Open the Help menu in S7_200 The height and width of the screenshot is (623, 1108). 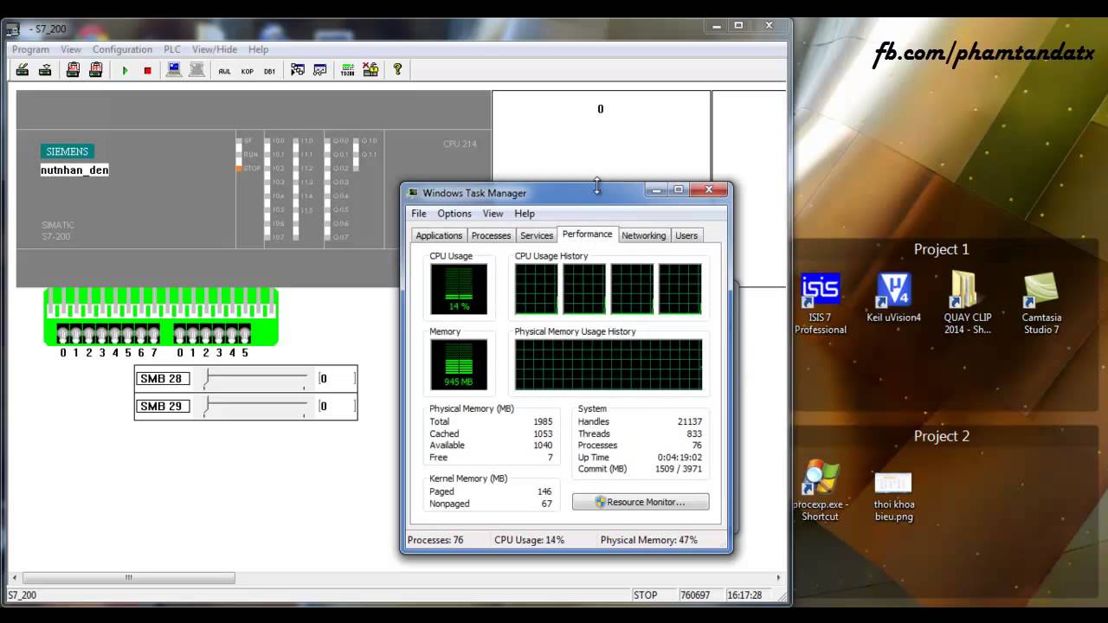[258, 49]
